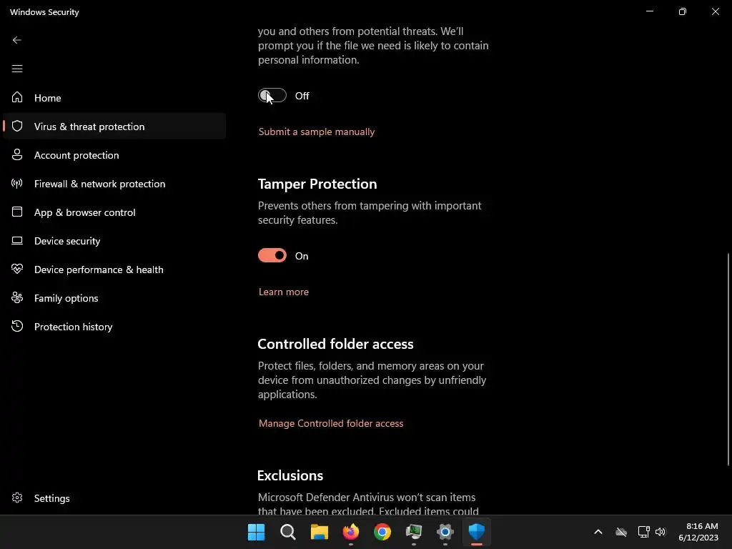The image size is (732, 549).
Task: Click the vertical scrollbar thumb
Action: coord(728,360)
